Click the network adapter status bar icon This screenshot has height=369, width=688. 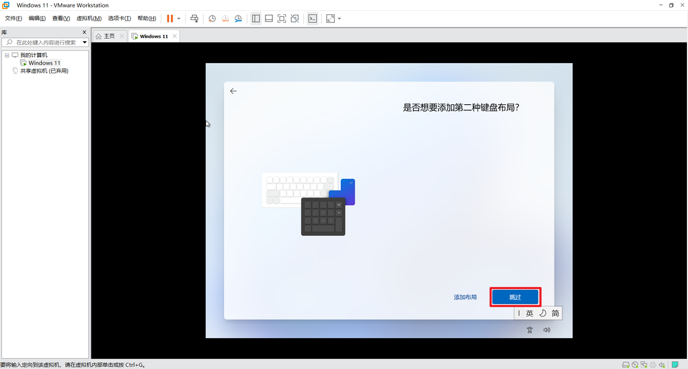click(644, 365)
